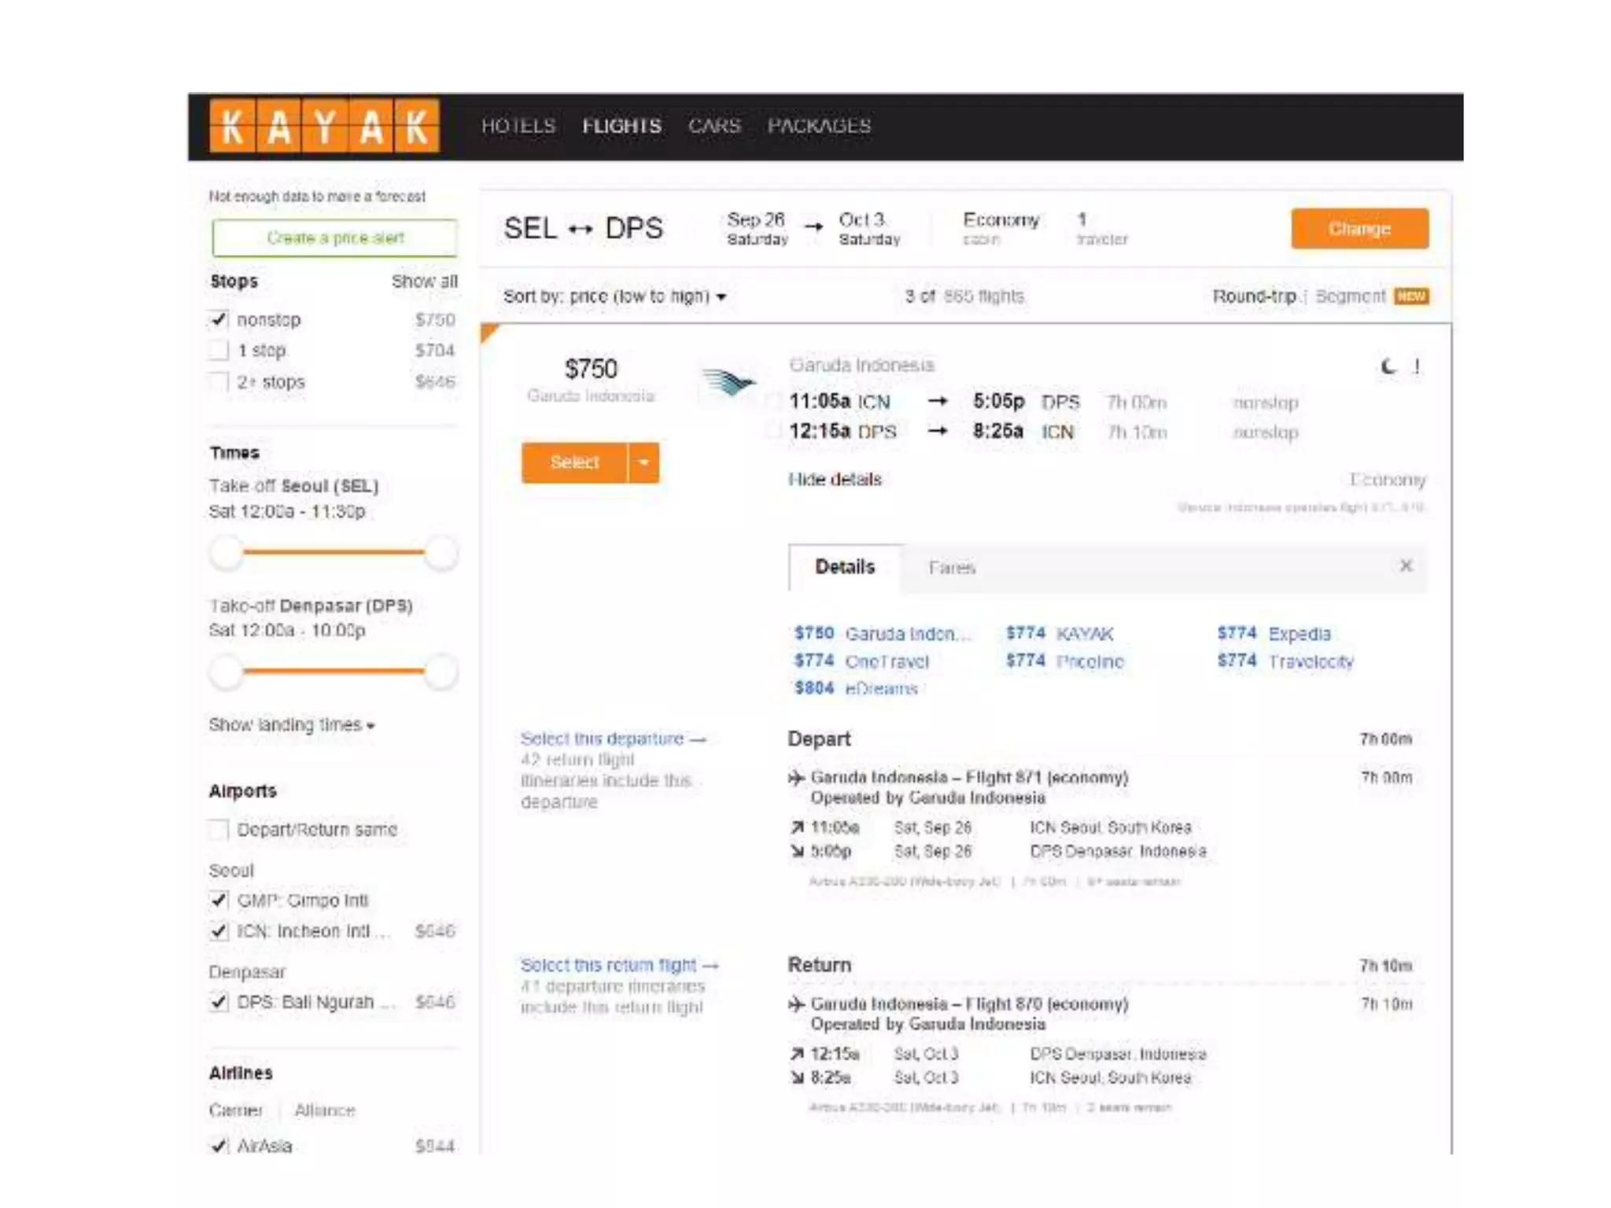The image size is (1611, 1208).
Task: Click the route swap arrows between SEL and DPS
Action: [581, 229]
